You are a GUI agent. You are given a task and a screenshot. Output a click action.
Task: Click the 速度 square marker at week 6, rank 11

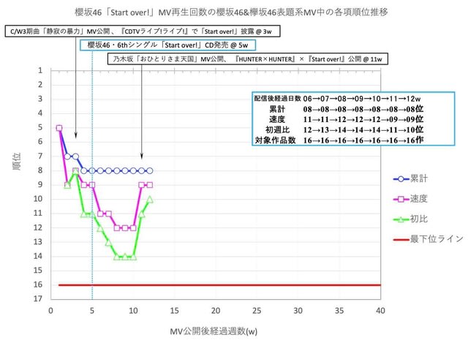(x=100, y=214)
